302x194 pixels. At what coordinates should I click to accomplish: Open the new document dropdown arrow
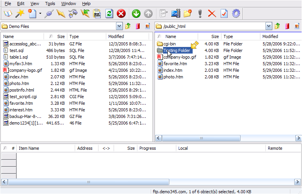pos(40,14)
